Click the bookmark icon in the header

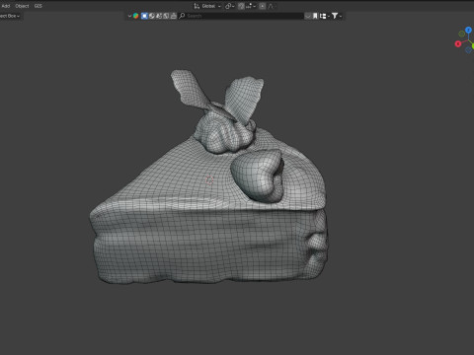click(315, 16)
